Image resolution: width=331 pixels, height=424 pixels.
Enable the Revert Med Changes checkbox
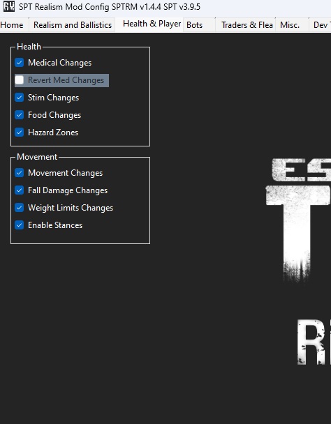20,80
